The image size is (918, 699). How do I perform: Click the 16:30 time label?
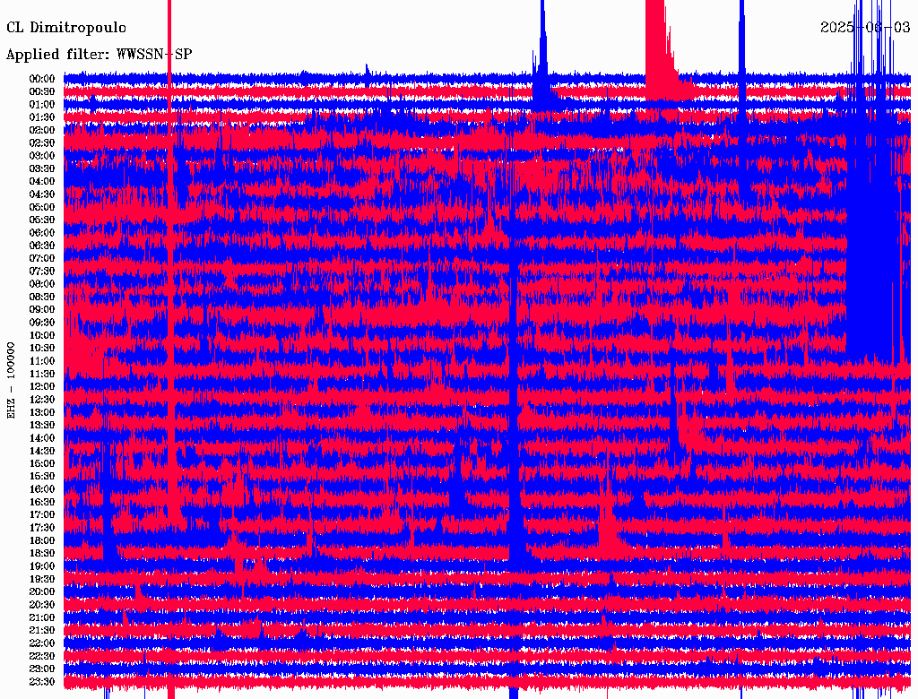(42, 503)
